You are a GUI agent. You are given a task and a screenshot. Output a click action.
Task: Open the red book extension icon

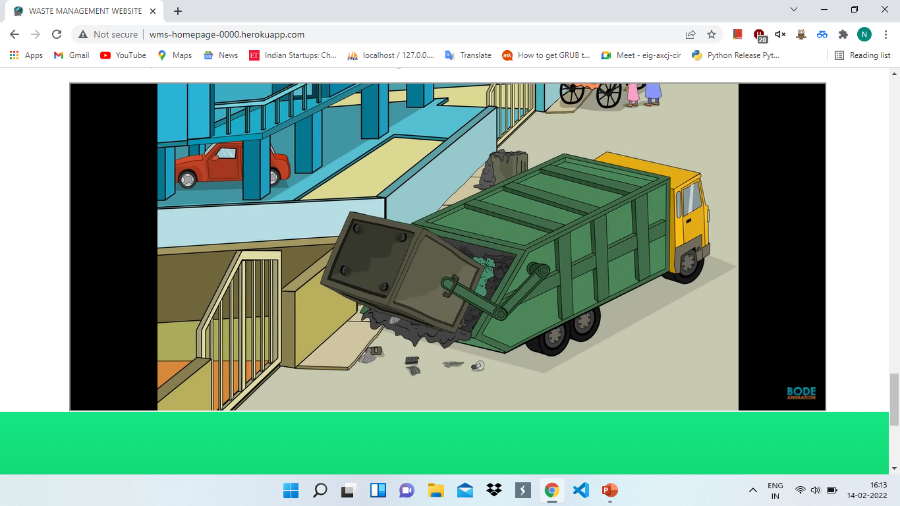738,34
